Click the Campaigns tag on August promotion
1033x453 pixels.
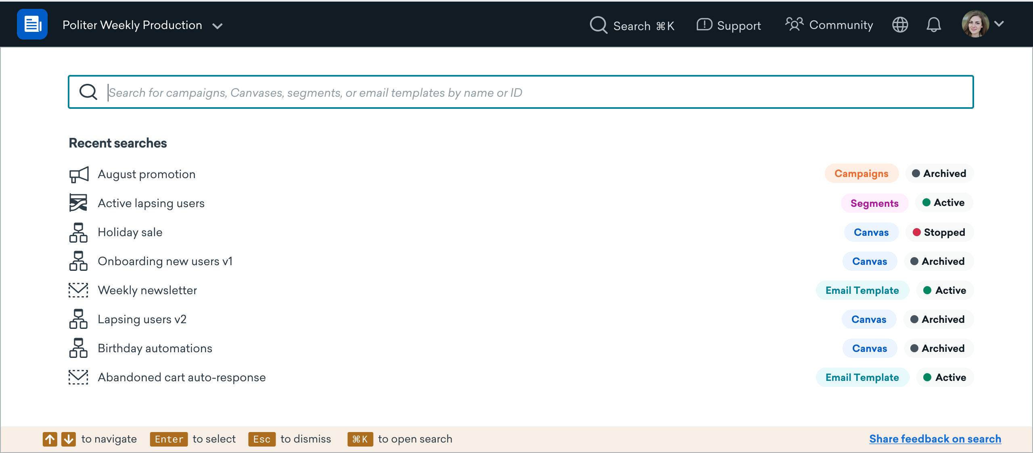click(862, 174)
